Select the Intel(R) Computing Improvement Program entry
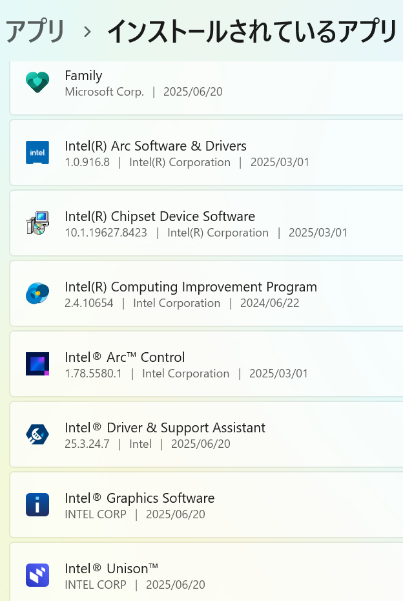This screenshot has width=403, height=601. point(207,293)
